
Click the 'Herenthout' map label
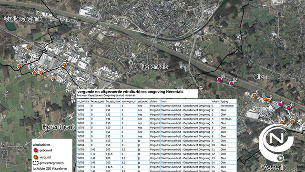tap(59, 127)
